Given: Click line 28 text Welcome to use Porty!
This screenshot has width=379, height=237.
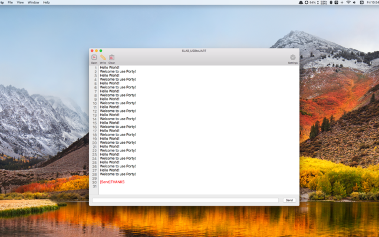Looking at the screenshot, I should (118, 174).
